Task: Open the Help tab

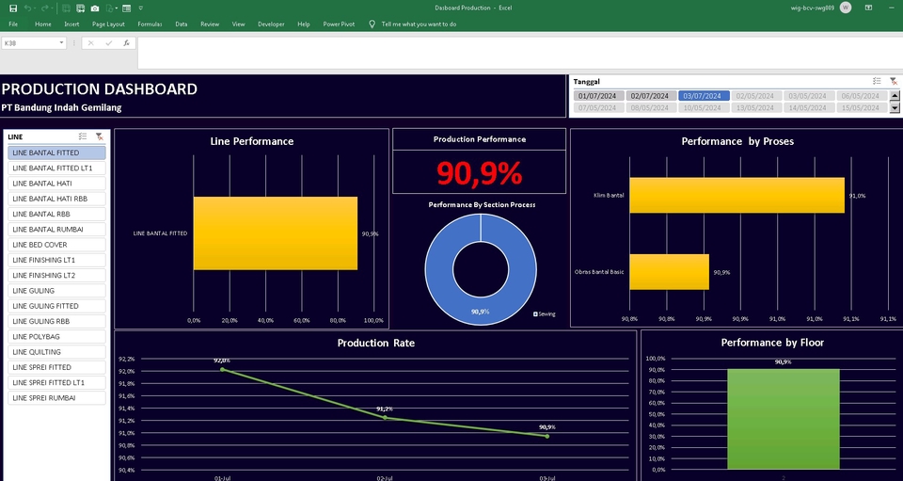Action: point(304,24)
